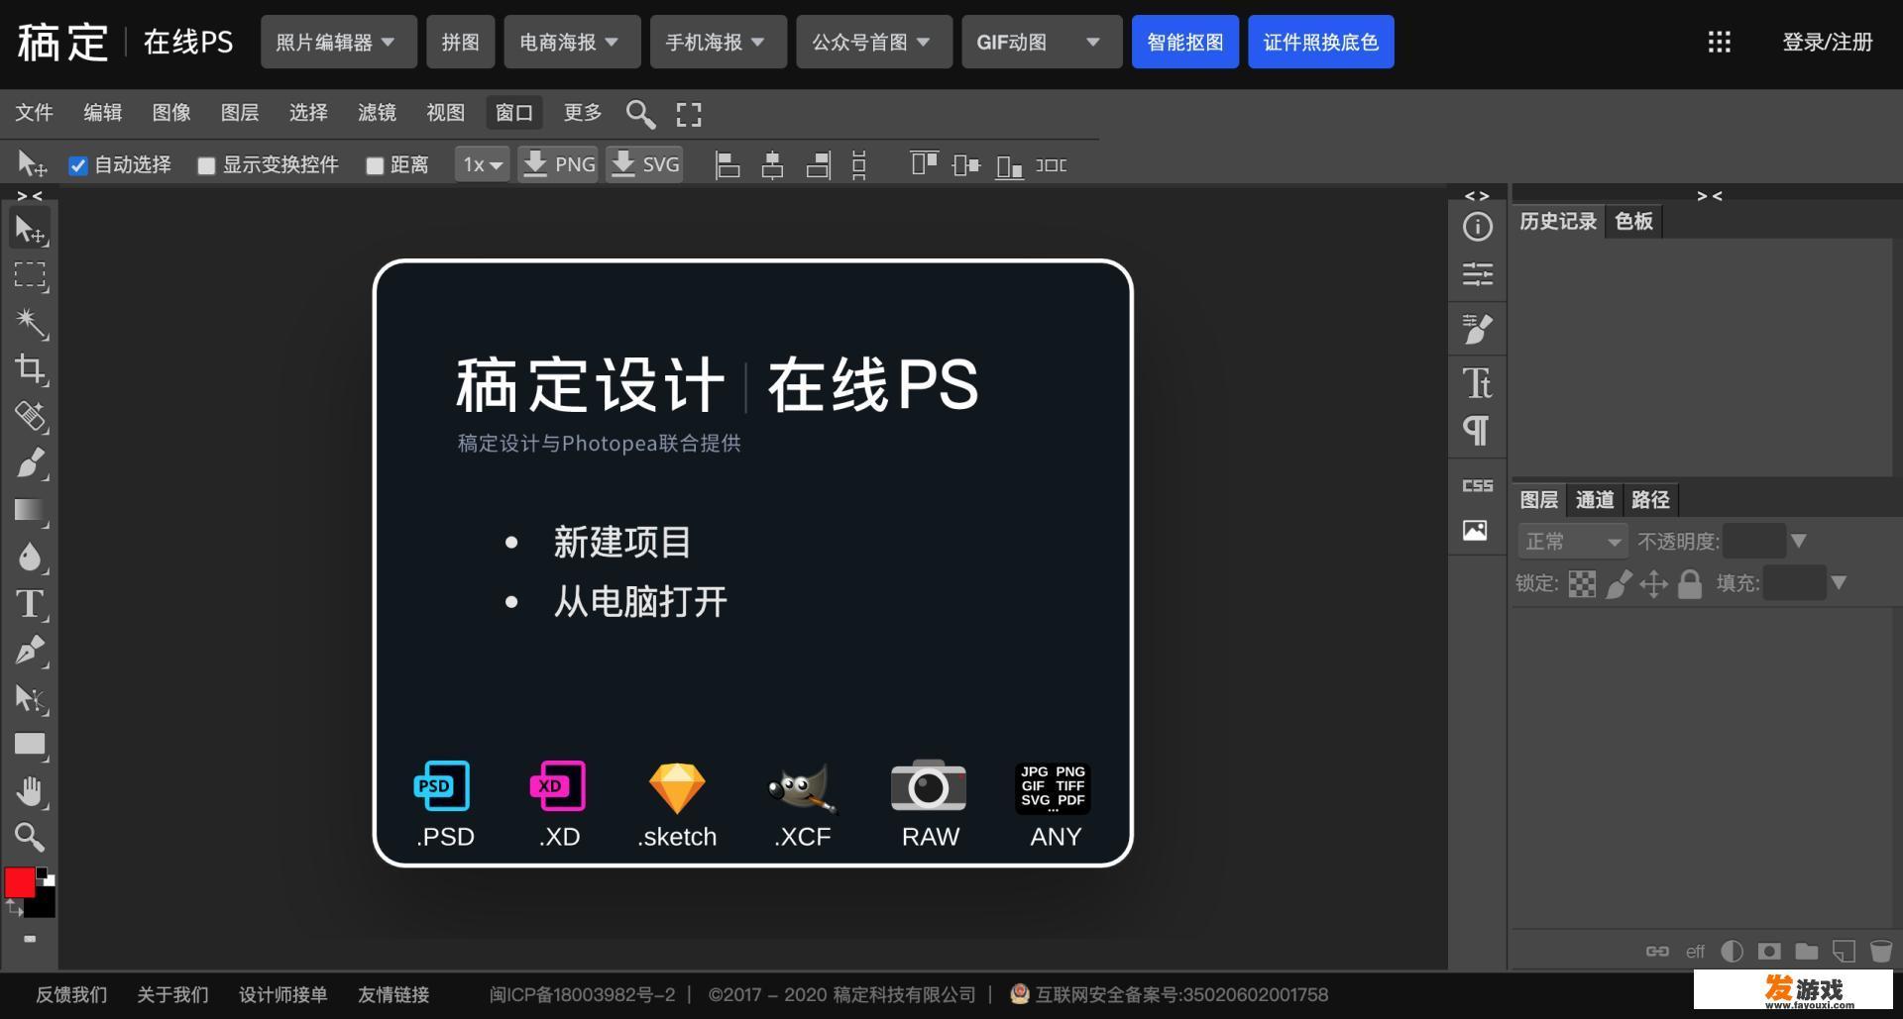Image resolution: width=1903 pixels, height=1019 pixels.
Task: Select the Rectangle shape tool
Action: pos(30,745)
